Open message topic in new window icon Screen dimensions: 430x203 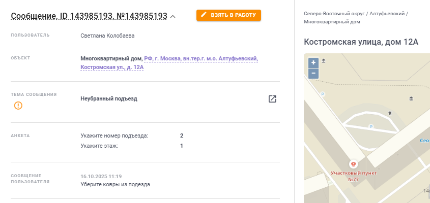click(x=272, y=99)
